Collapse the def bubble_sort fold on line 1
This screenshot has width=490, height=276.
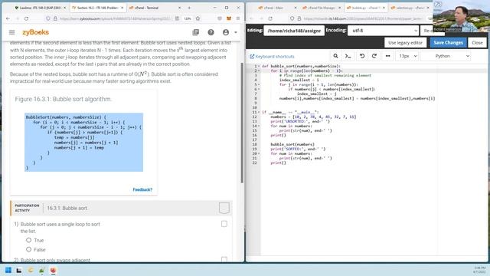pos(259,67)
